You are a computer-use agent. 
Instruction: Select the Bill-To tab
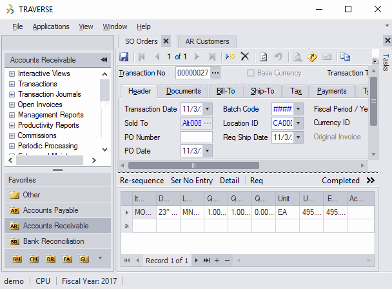[x=226, y=91]
